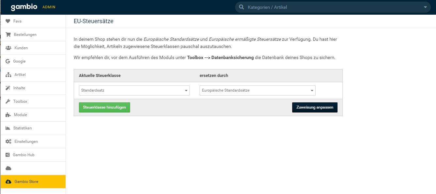The image size is (436, 194).
Task: Open the Aktuelle Steuerklasse Standardsatz dropdown
Action: 134,90
